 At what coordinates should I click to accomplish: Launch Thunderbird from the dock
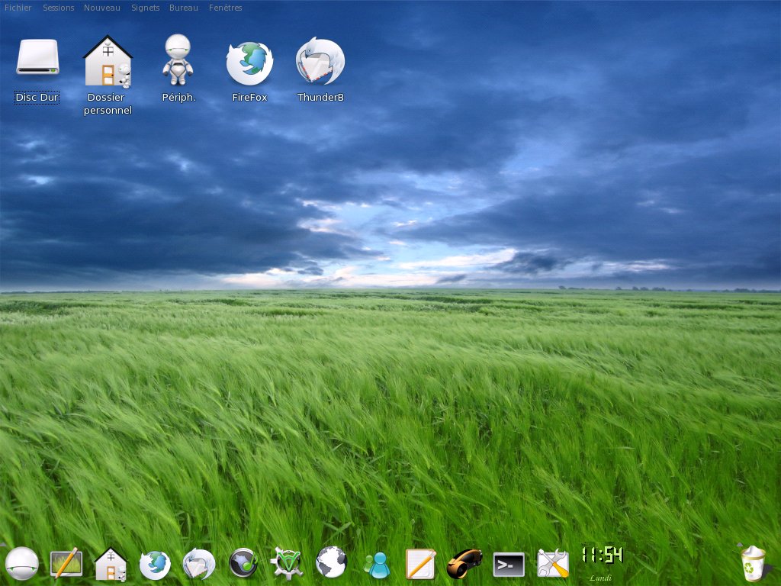click(x=199, y=564)
